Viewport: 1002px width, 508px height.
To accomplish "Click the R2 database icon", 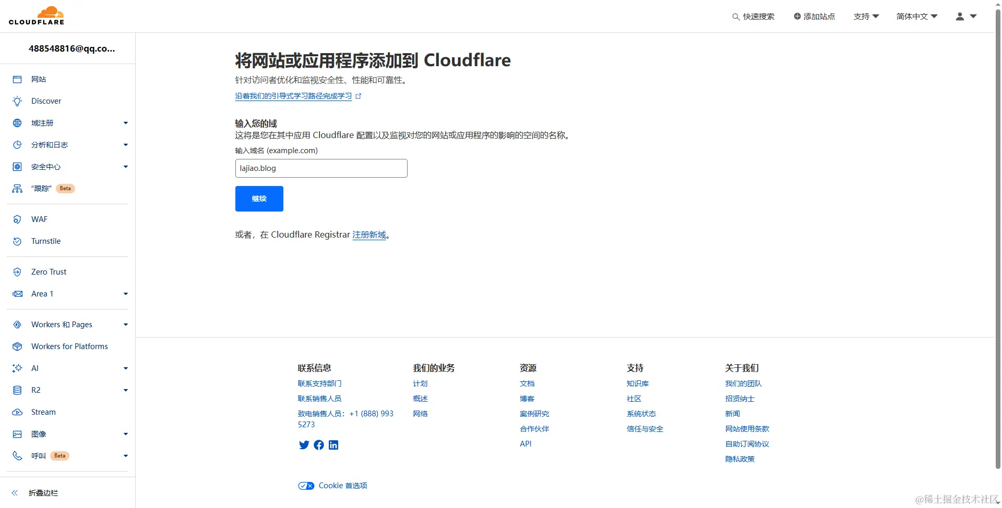I will click(x=17, y=390).
